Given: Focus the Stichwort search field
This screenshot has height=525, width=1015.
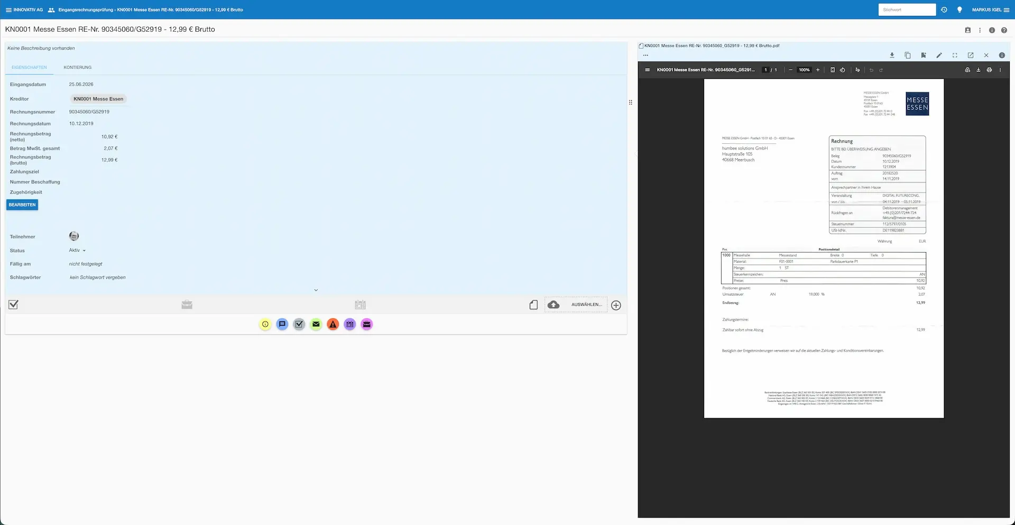Looking at the screenshot, I should tap(907, 10).
